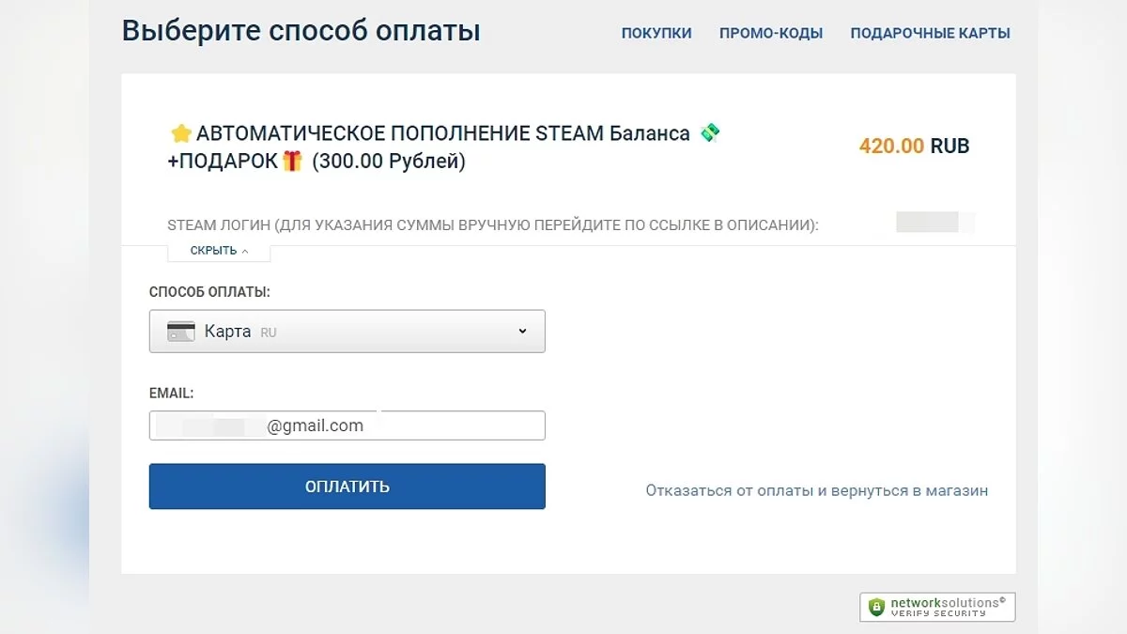Open payment method dropdown via its arrow

[522, 332]
